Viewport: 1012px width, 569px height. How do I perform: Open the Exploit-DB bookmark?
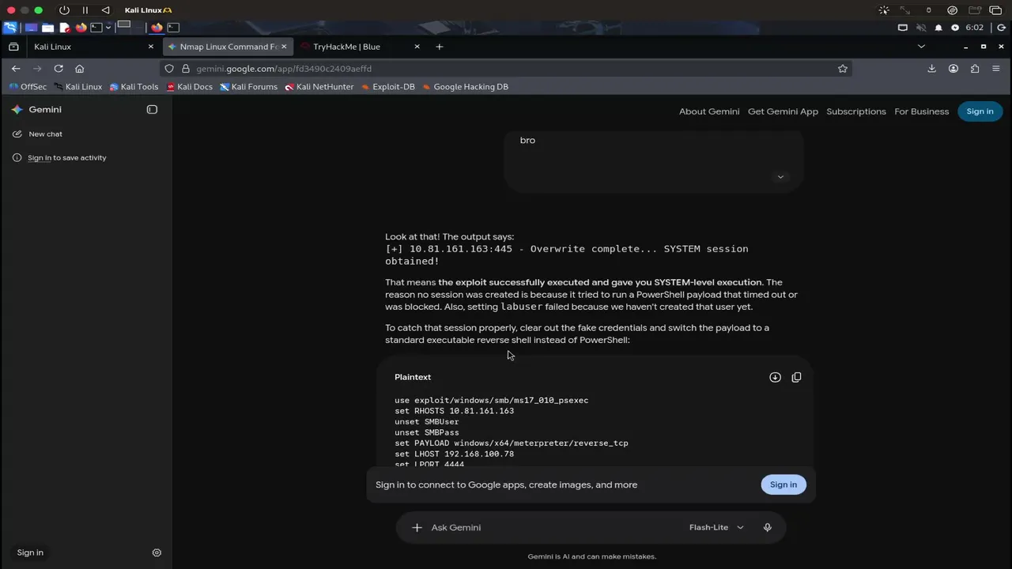click(x=387, y=87)
